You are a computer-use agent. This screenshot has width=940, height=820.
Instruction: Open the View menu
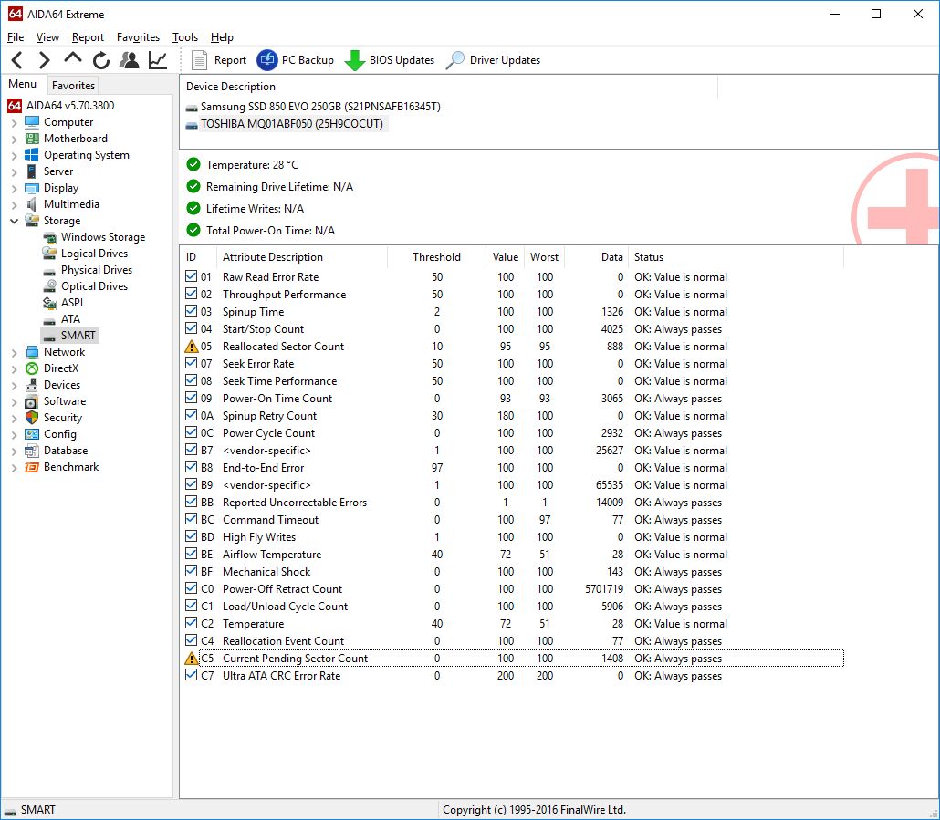47,37
